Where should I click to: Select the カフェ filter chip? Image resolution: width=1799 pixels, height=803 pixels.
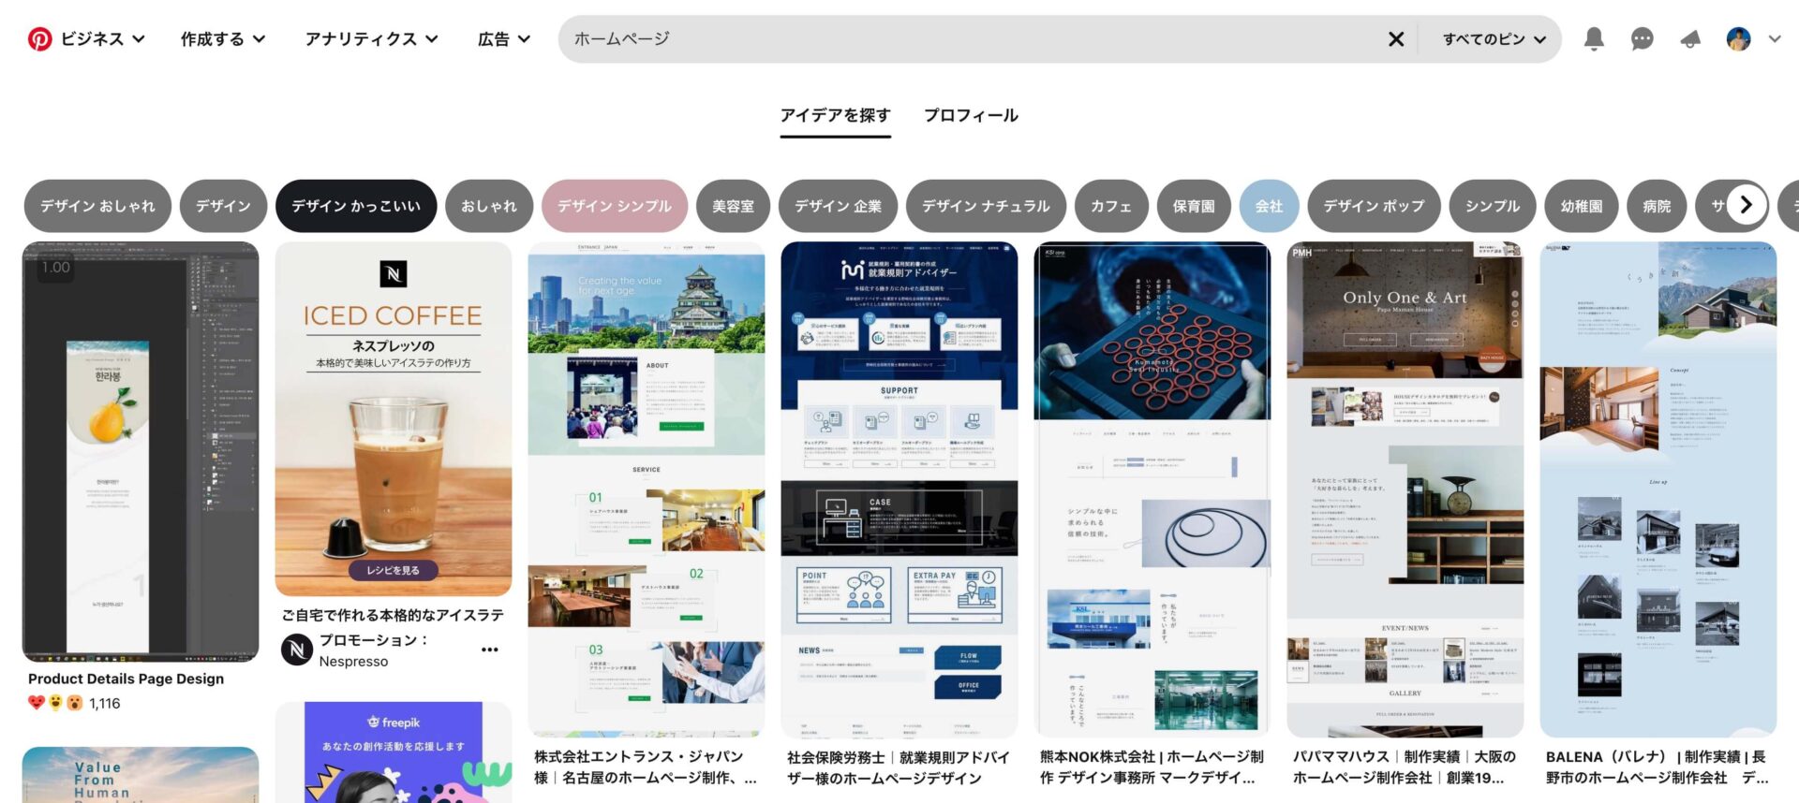pos(1111,206)
